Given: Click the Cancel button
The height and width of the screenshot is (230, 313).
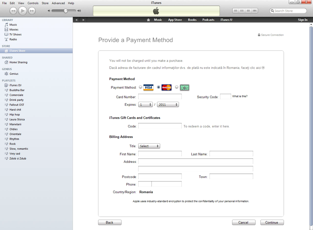Looking at the screenshot, I should 244,222.
